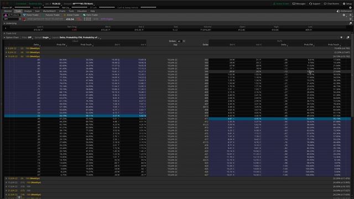
Task: Click the symbol field containing SPY
Action: [11, 19]
